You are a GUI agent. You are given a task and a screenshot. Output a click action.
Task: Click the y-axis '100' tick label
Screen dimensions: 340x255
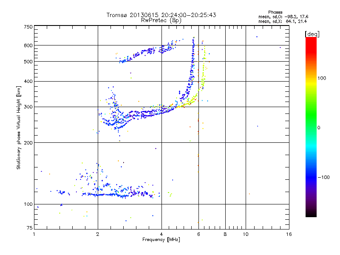(x=28, y=204)
